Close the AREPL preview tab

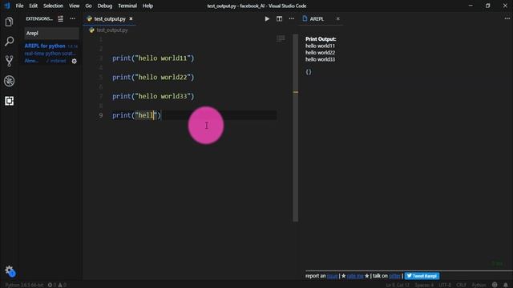pyautogui.click(x=338, y=19)
